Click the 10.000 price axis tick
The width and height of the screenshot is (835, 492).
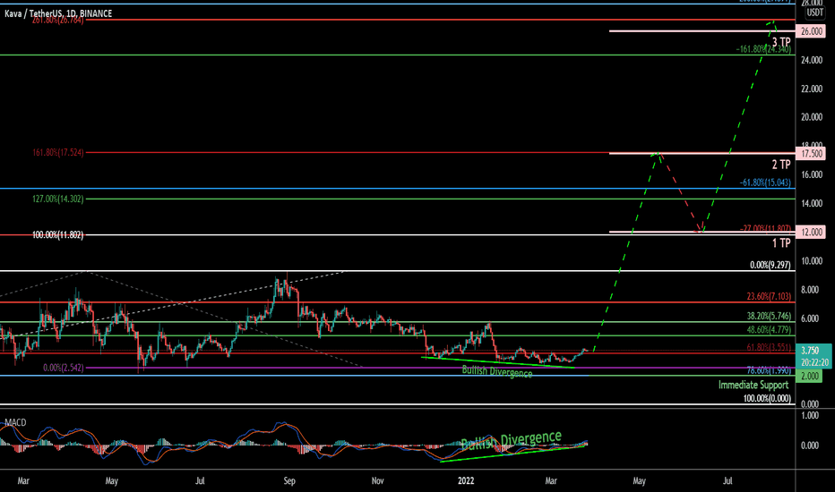coord(811,260)
